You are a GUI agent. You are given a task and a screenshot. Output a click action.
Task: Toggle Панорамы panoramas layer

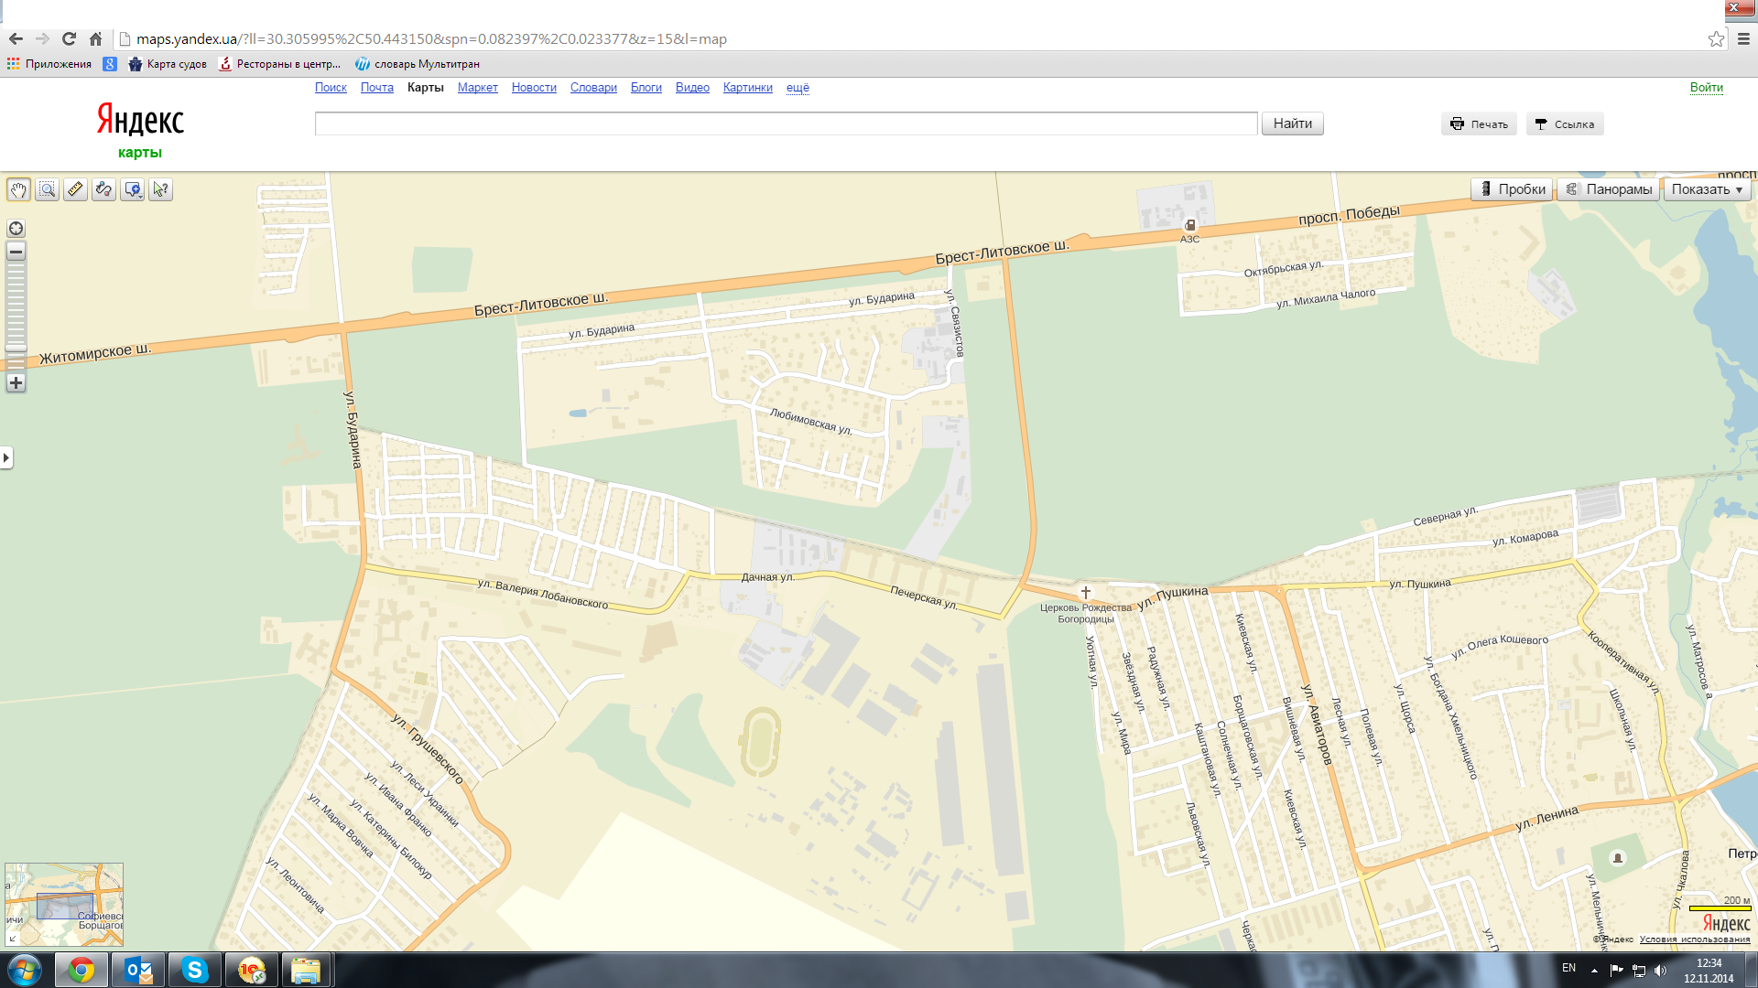click(1609, 189)
